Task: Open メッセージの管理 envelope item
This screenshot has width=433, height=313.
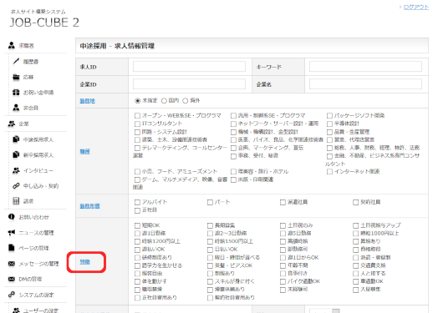Action: click(33, 264)
